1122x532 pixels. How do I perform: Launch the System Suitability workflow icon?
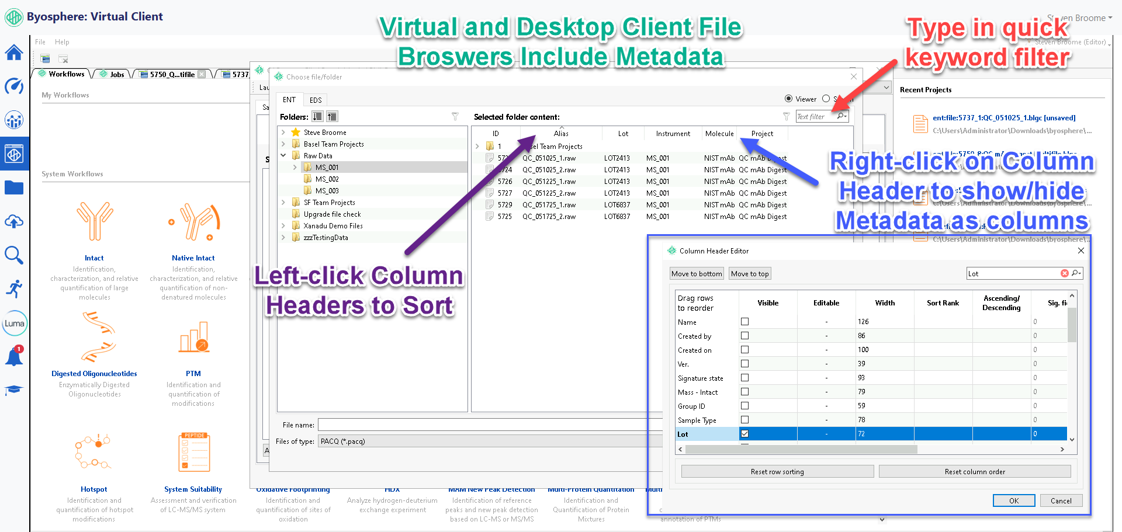click(194, 452)
